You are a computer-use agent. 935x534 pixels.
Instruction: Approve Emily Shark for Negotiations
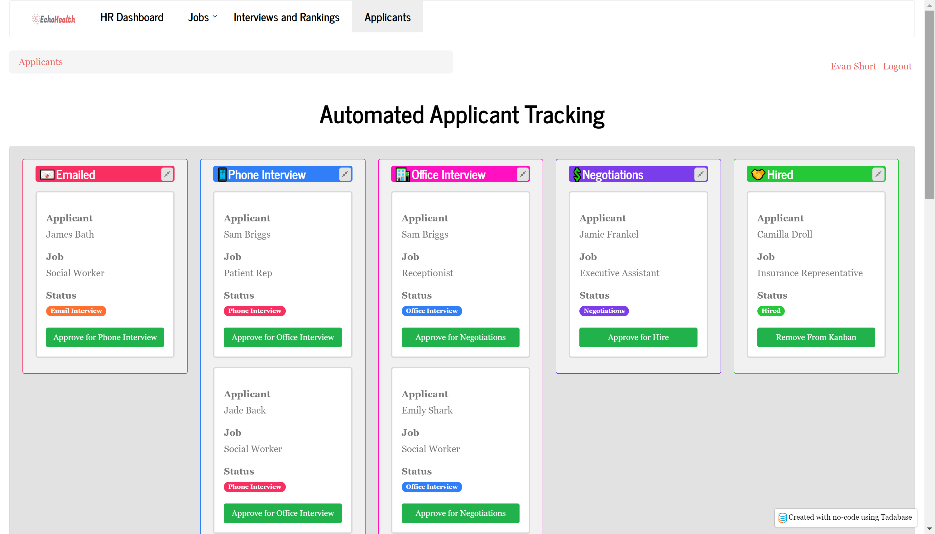click(x=460, y=513)
